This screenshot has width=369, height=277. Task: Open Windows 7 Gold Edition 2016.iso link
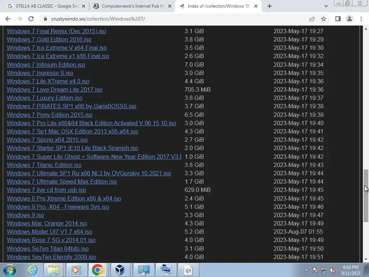pos(49,39)
